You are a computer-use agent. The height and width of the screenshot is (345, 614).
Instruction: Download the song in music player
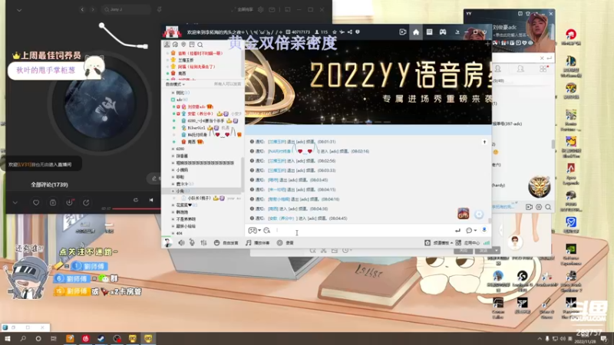69,202
